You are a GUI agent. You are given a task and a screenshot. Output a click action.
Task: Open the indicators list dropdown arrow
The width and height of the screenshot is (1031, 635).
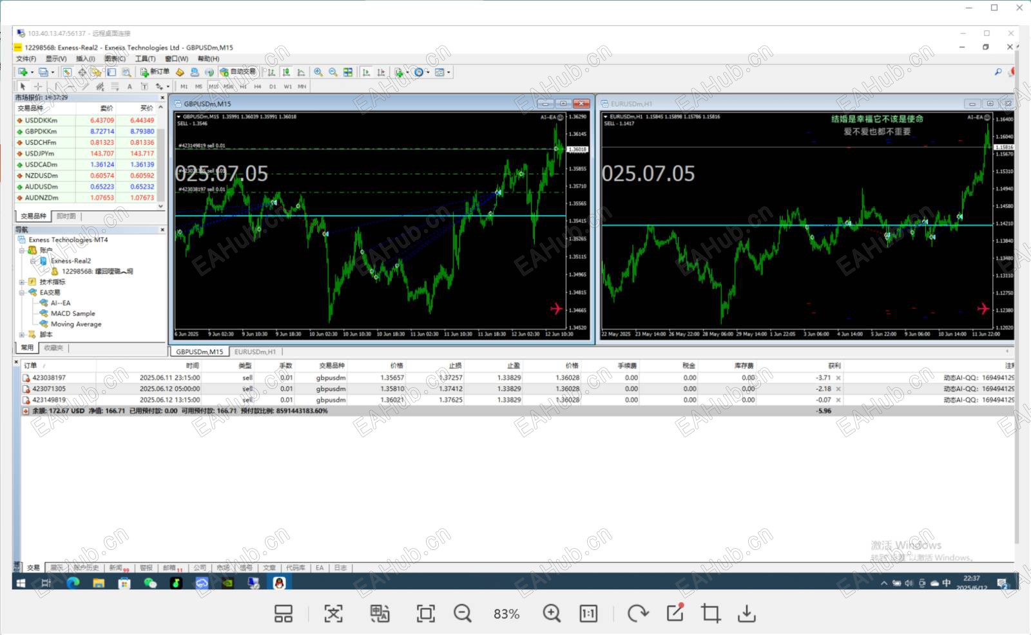tap(407, 72)
